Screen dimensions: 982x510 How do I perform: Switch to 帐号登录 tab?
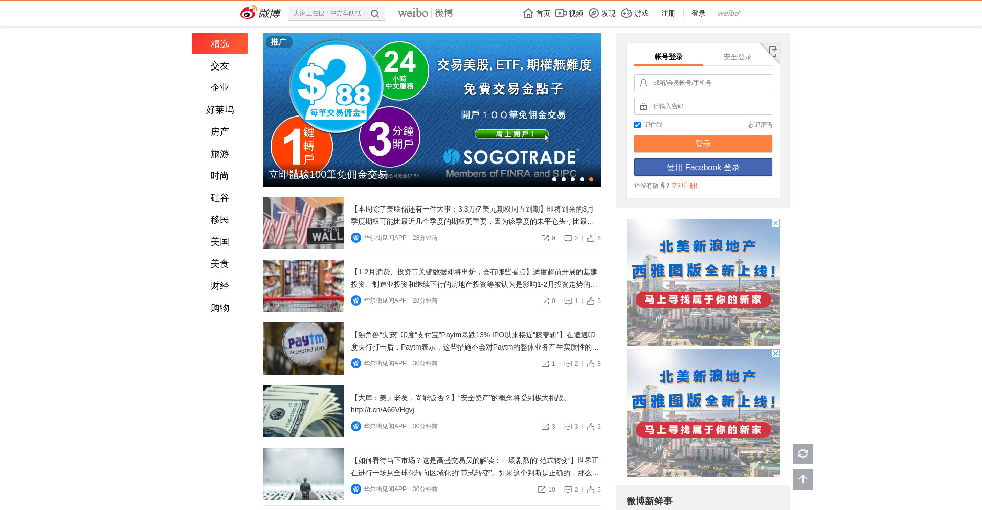[668, 57]
